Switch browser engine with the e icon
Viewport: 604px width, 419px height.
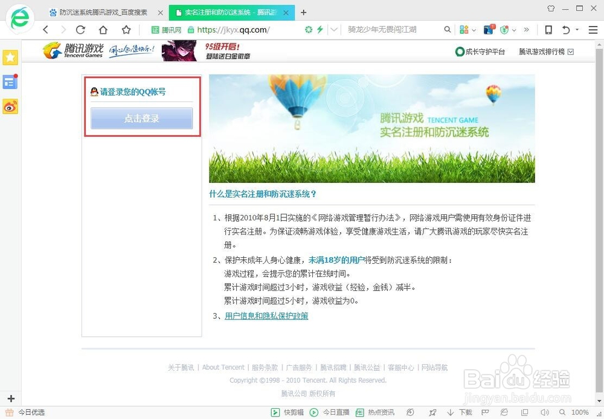[x=504, y=412]
